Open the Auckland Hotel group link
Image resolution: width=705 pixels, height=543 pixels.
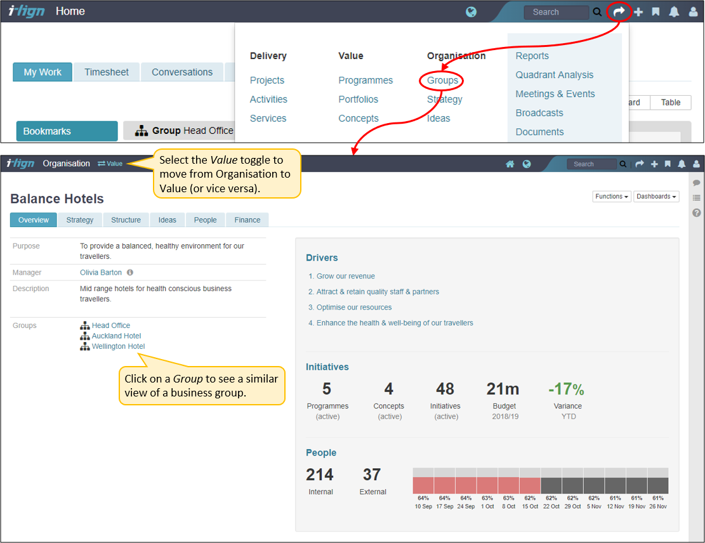[117, 336]
